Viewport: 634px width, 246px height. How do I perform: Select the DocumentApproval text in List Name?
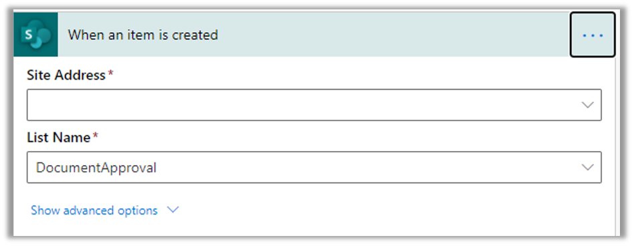point(96,168)
